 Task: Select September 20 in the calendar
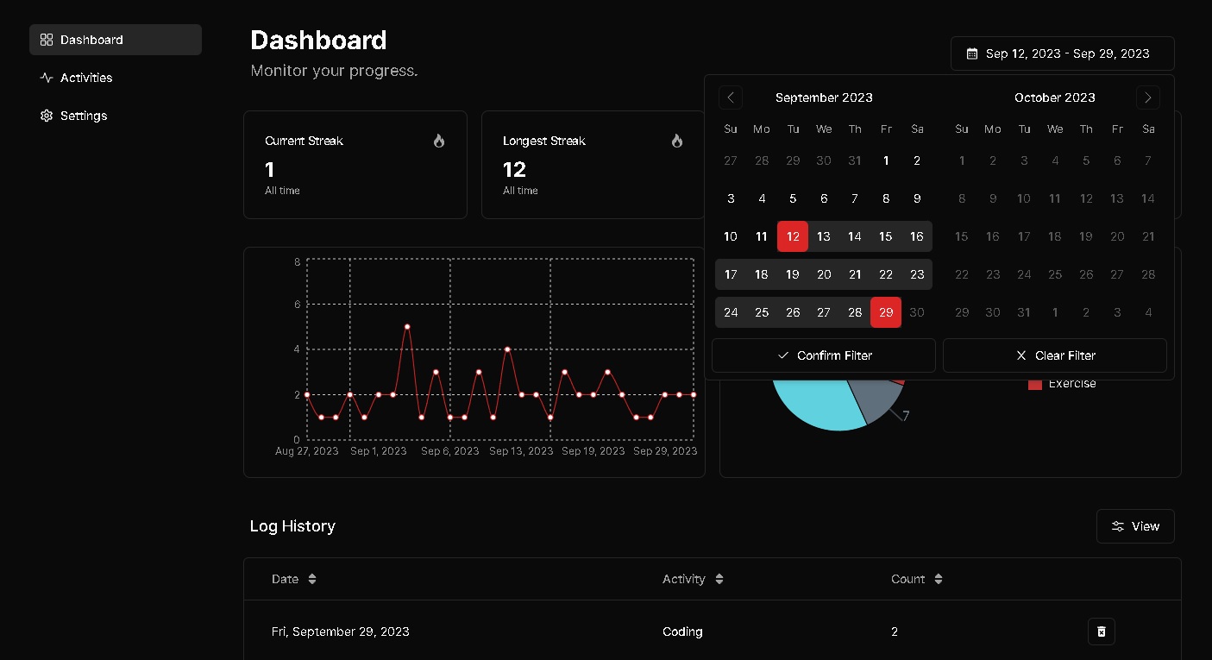click(824, 274)
